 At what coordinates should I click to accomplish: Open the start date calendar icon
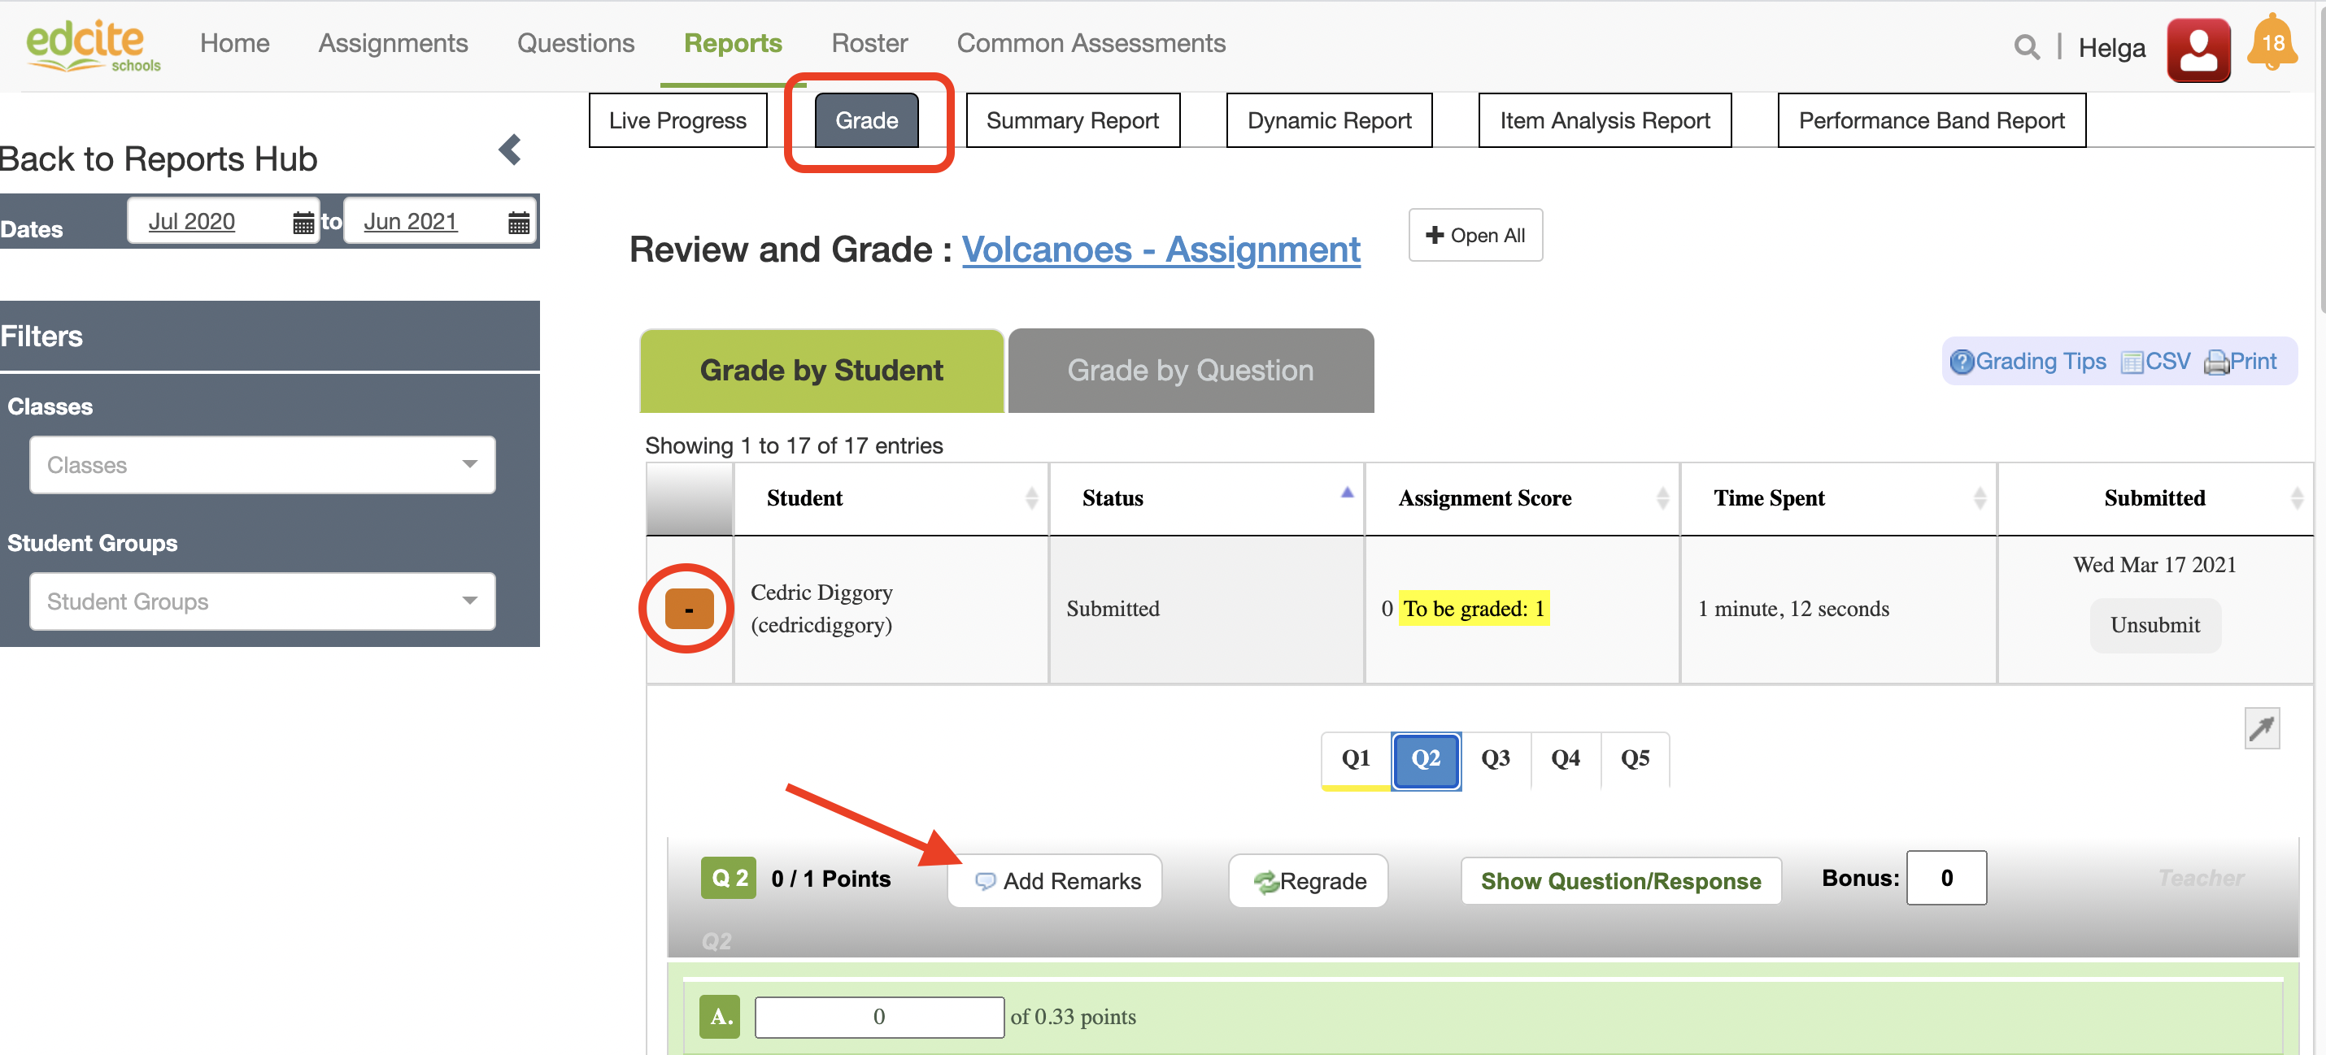303,222
